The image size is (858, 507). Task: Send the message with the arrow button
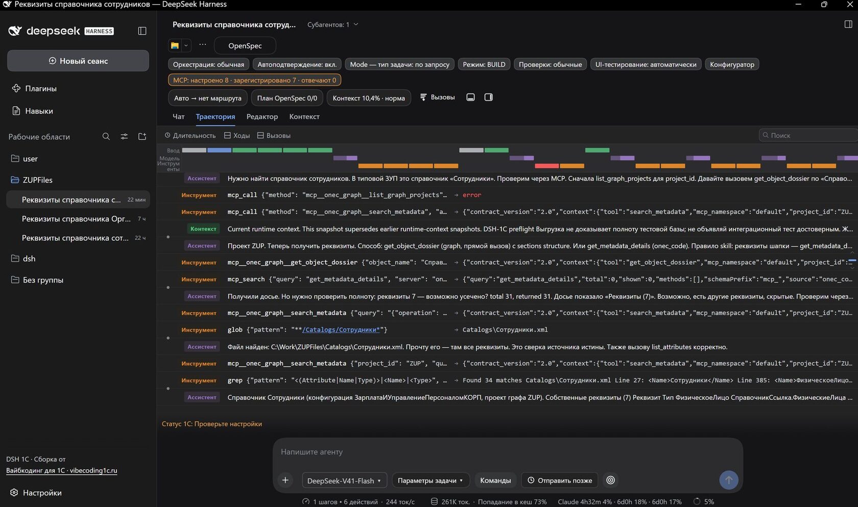[729, 480]
